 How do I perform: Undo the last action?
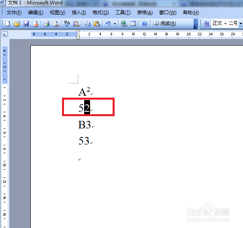(108, 24)
